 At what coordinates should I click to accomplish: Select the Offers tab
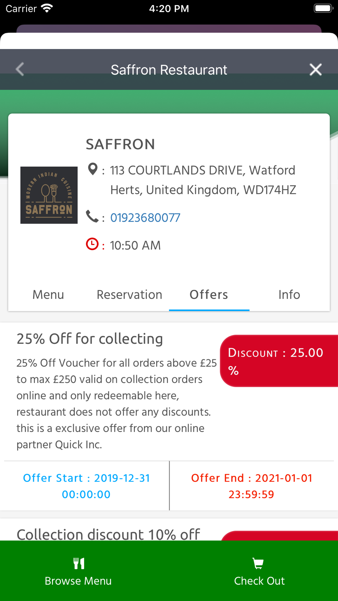[209, 295]
